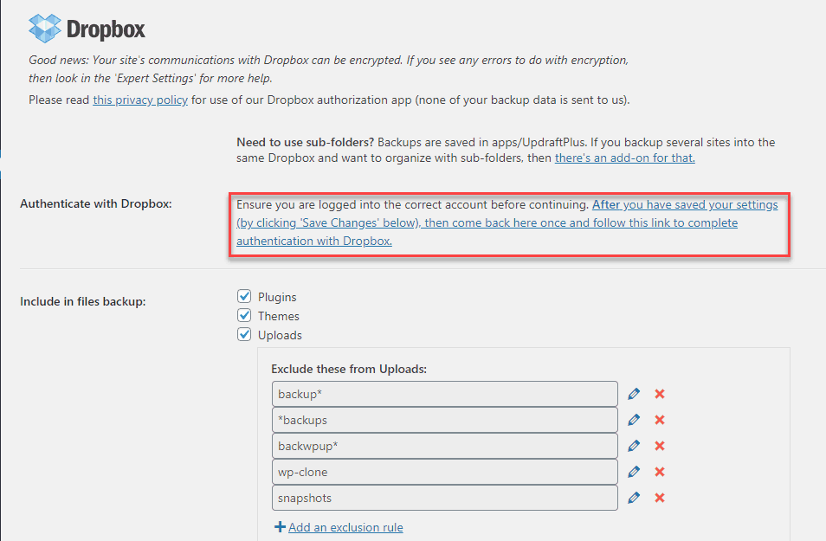Click Add an exclusion rule link

click(x=345, y=527)
